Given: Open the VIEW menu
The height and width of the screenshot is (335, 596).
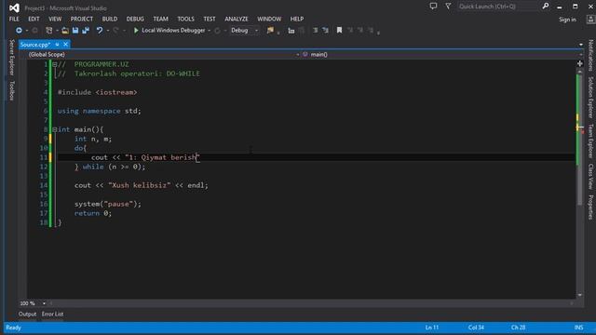Looking at the screenshot, I should [55, 19].
